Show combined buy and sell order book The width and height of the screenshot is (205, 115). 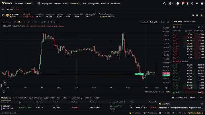pos(174,27)
